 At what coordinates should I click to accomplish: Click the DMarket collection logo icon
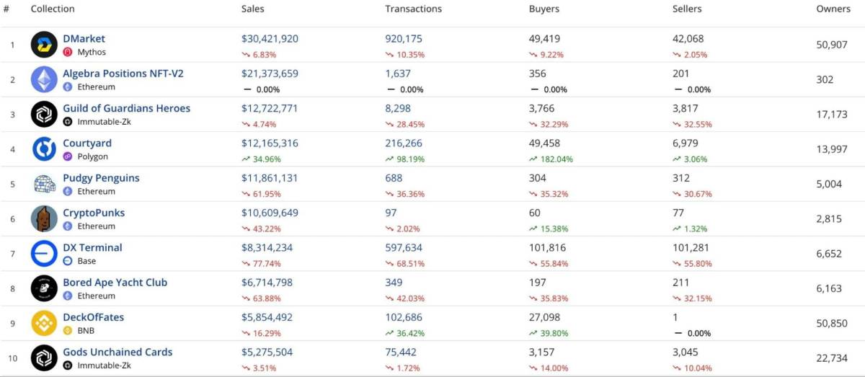coord(44,45)
